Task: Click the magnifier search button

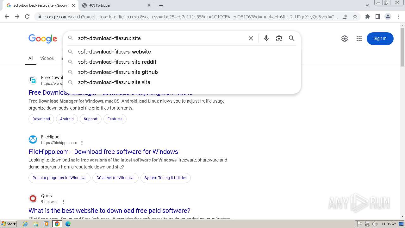Action: click(x=291, y=38)
